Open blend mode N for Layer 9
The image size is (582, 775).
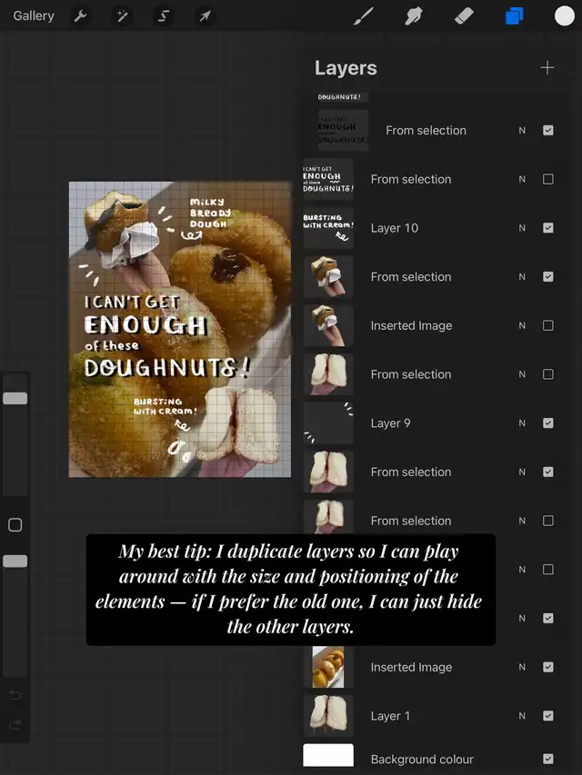pos(522,423)
